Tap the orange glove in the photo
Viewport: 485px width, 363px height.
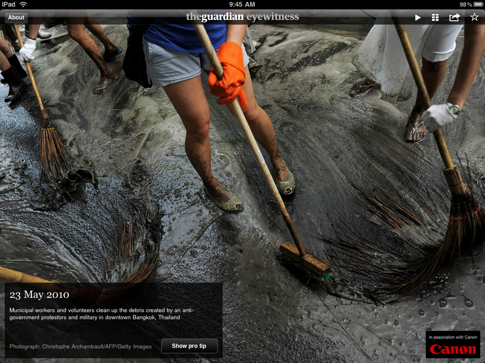227,74
